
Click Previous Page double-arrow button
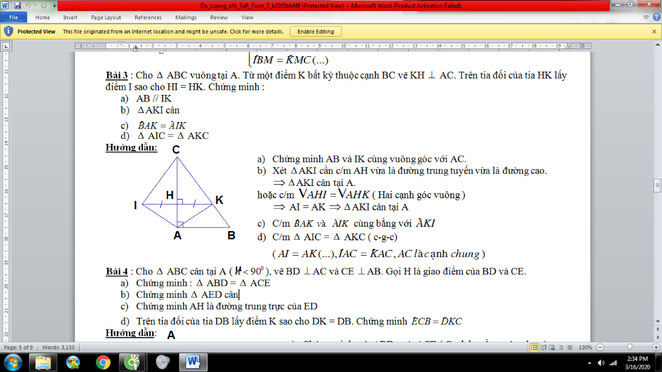[657, 328]
